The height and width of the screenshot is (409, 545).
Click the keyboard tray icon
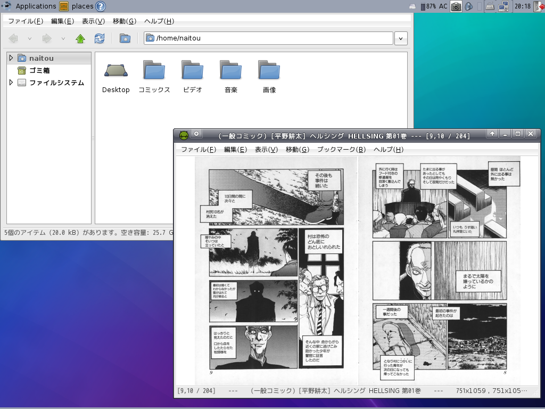[490, 6]
